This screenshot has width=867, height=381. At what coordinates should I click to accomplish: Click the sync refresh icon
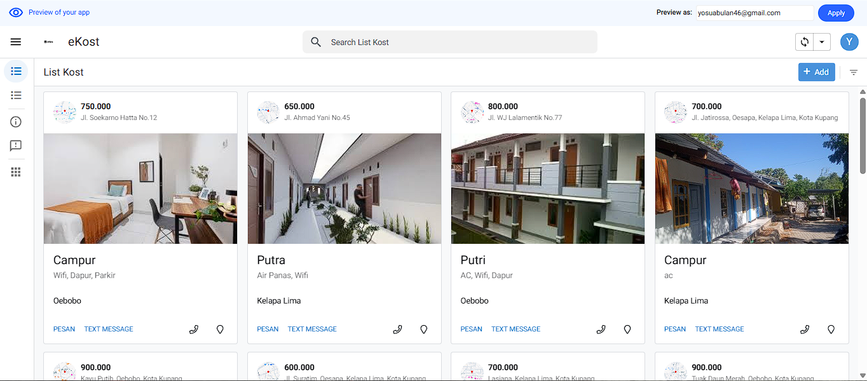coord(805,42)
